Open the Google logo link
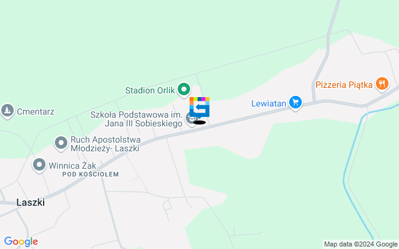 [x=21, y=242]
